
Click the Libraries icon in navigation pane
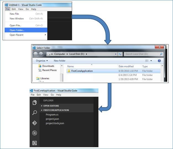pyautogui.click(x=38, y=78)
